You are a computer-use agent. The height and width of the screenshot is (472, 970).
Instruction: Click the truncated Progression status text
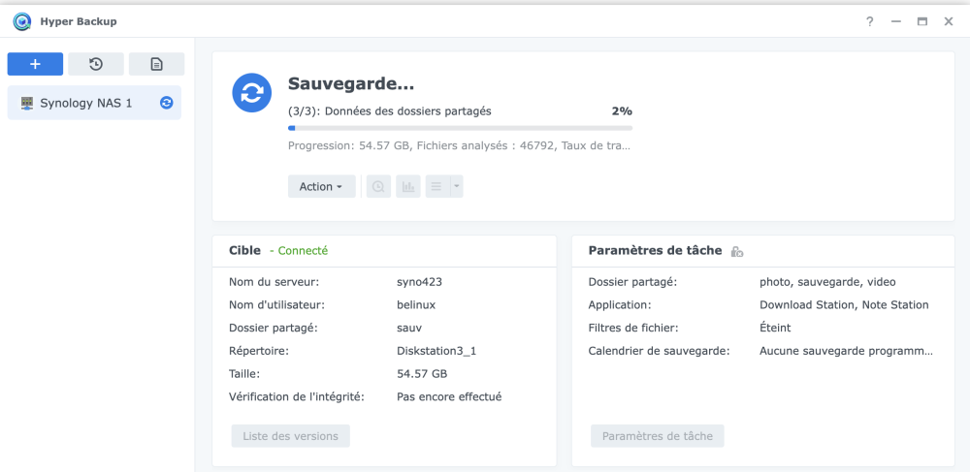[459, 146]
